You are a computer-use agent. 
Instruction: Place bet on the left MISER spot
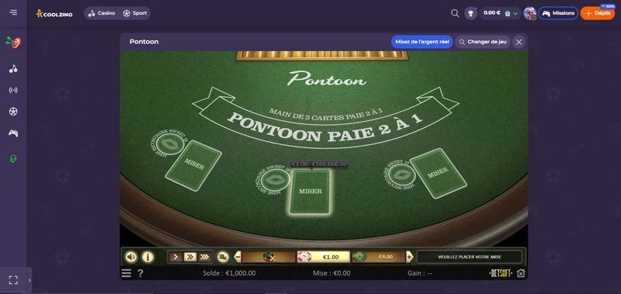[193, 165]
